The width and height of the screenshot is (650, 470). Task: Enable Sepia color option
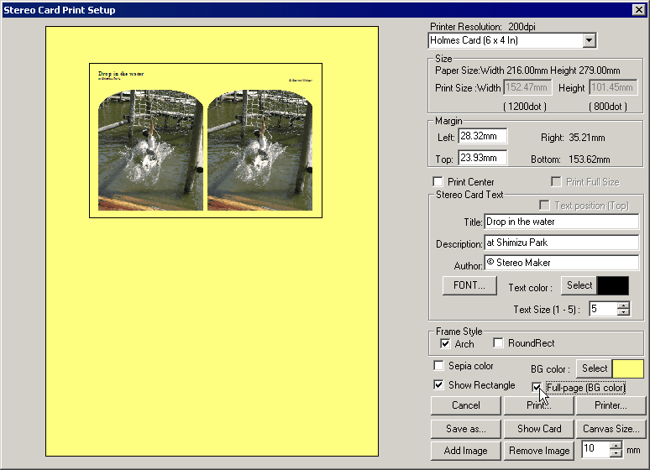tap(438, 366)
